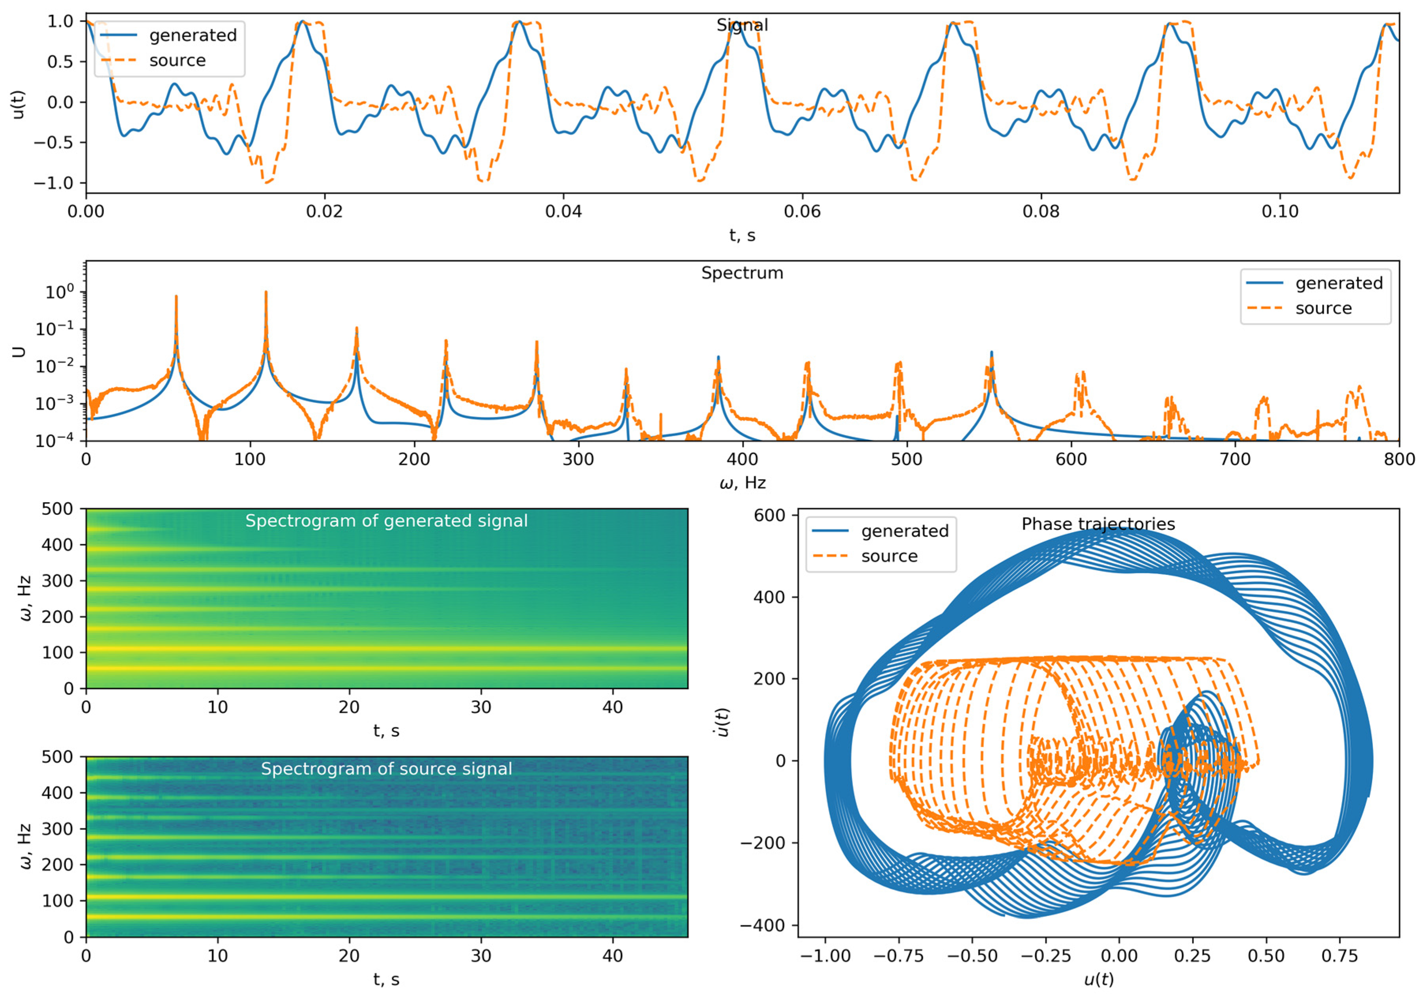Screen dimensions: 1423x997
Task: Click the "ω, Hz" y-axis label of the generated spectrogram
Action: tap(25, 599)
